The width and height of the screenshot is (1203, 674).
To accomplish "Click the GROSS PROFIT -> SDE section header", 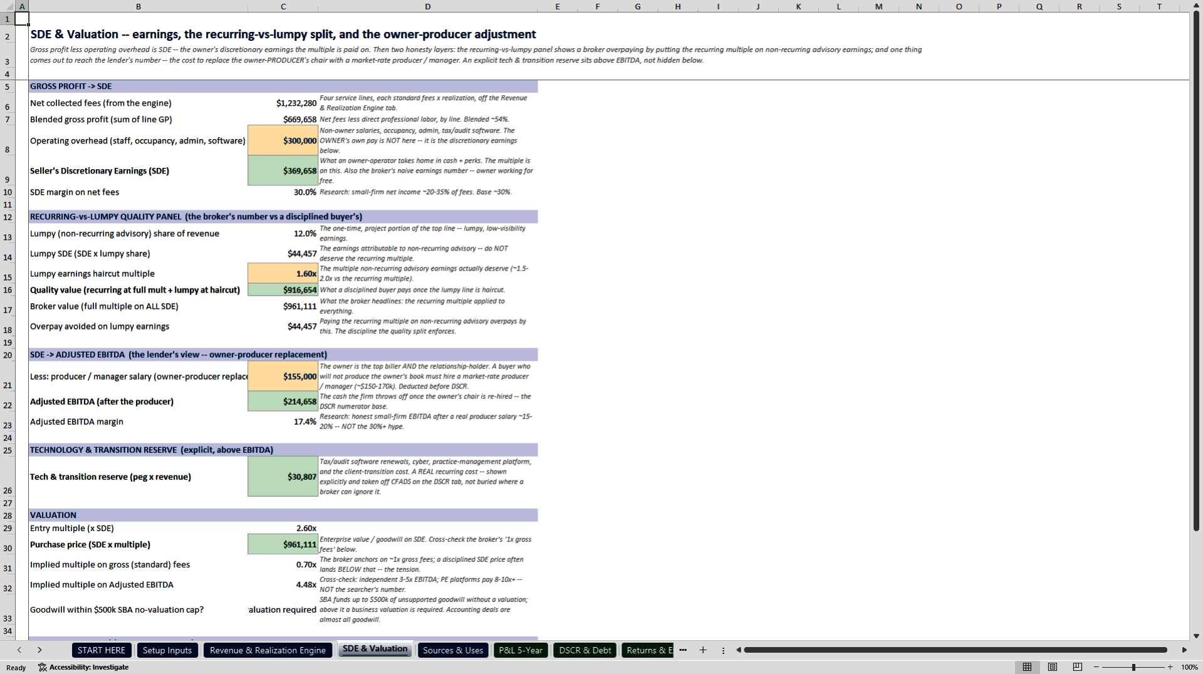I will (283, 86).
